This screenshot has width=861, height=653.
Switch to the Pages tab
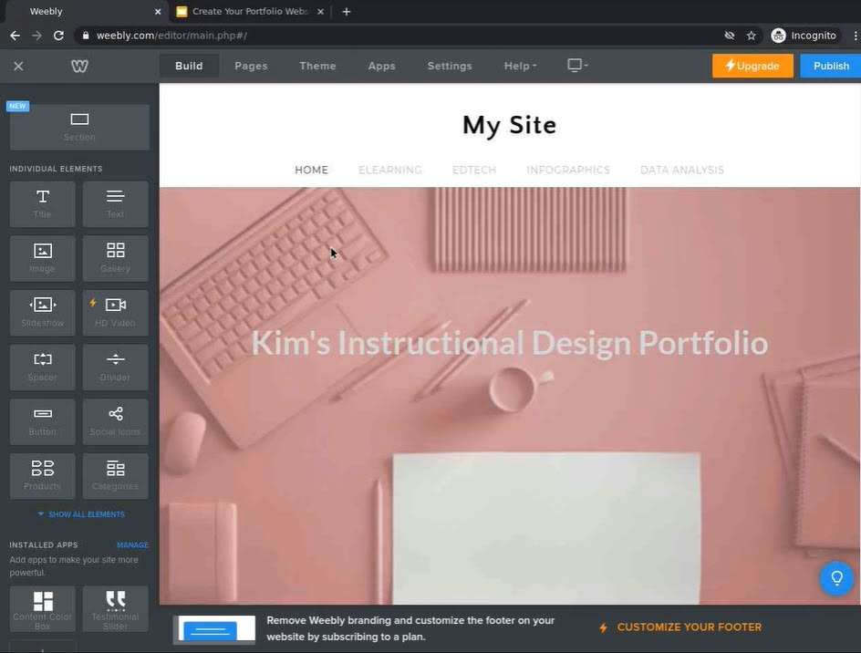[250, 66]
